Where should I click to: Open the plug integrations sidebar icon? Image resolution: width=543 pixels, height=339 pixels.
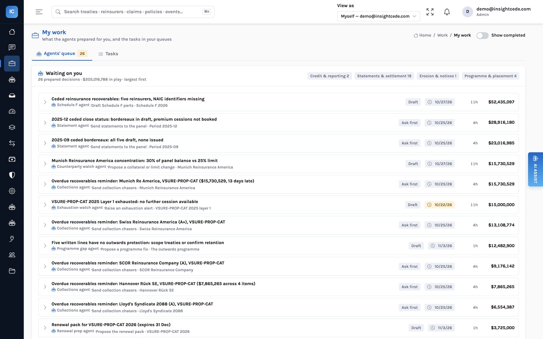click(x=12, y=239)
